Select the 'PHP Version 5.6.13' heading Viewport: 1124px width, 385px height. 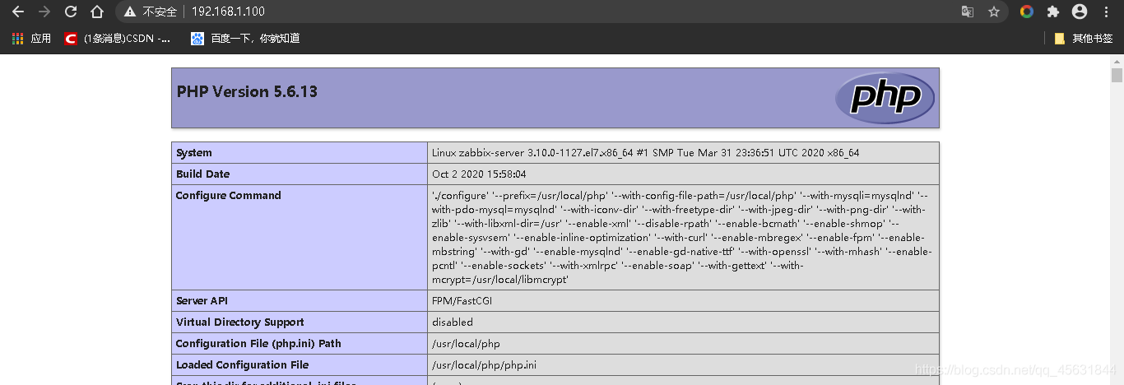click(x=247, y=91)
